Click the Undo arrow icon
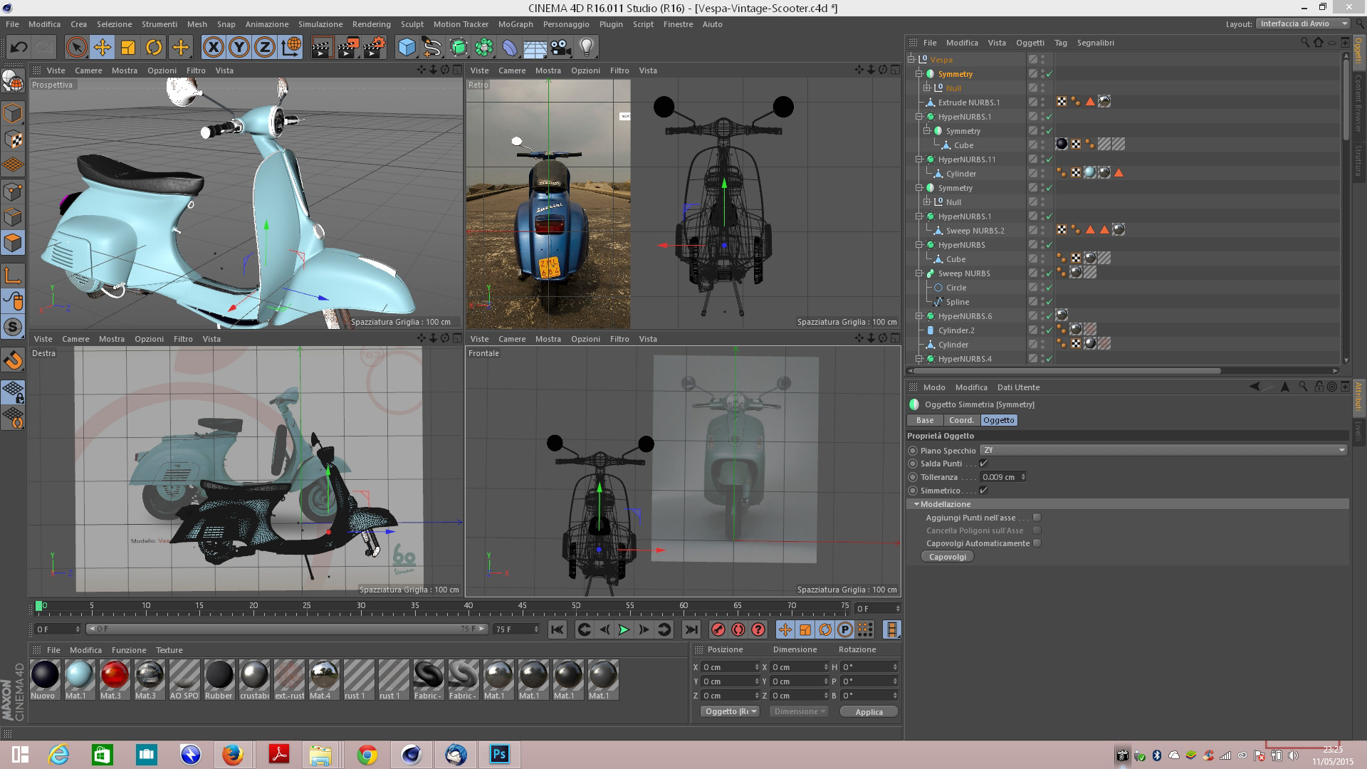Viewport: 1367px width, 769px height. [x=19, y=48]
